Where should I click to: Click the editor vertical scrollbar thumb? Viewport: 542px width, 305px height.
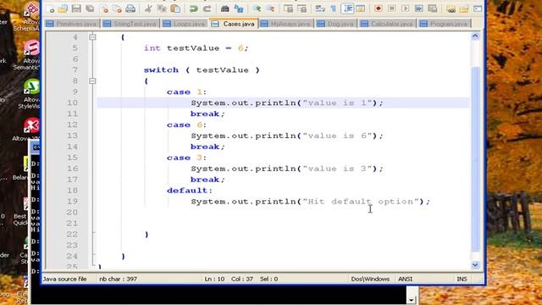click(x=475, y=159)
